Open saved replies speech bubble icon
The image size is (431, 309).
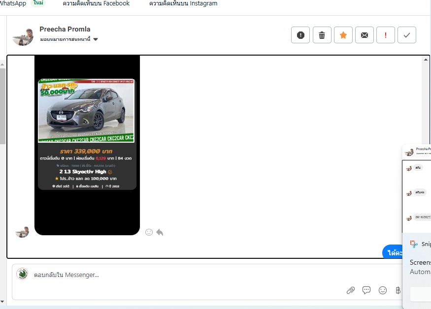(x=366, y=290)
